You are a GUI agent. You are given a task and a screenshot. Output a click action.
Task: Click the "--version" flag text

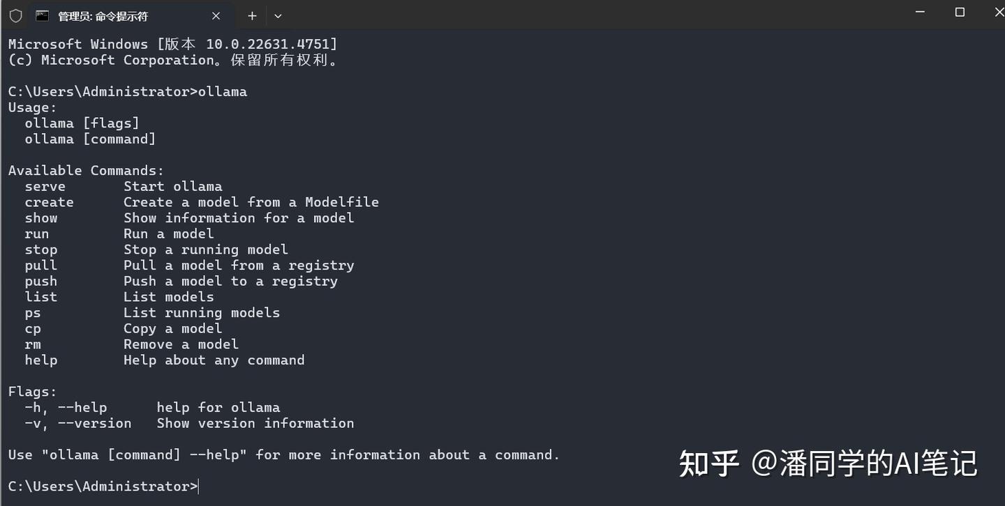[x=94, y=424]
